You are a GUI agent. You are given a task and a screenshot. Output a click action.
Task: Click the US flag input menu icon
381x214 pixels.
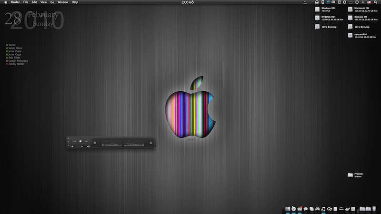(369, 2)
